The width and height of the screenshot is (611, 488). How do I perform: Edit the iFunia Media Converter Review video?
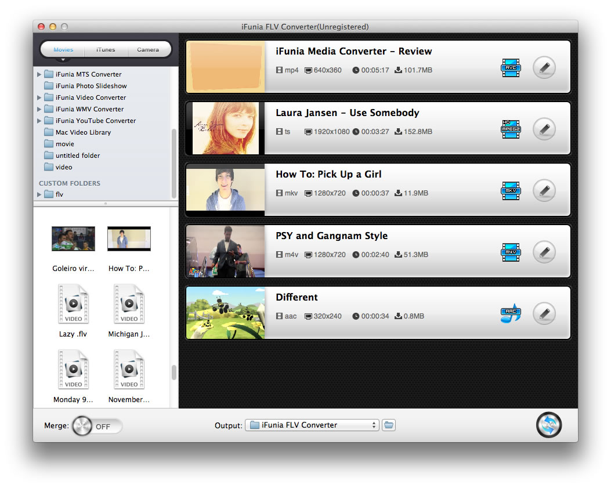pos(544,68)
